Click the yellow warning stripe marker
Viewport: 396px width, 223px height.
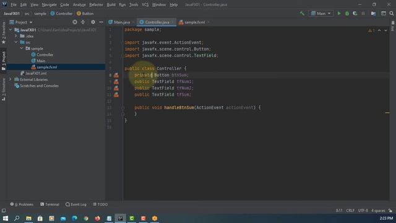pyautogui.click(x=387, y=113)
